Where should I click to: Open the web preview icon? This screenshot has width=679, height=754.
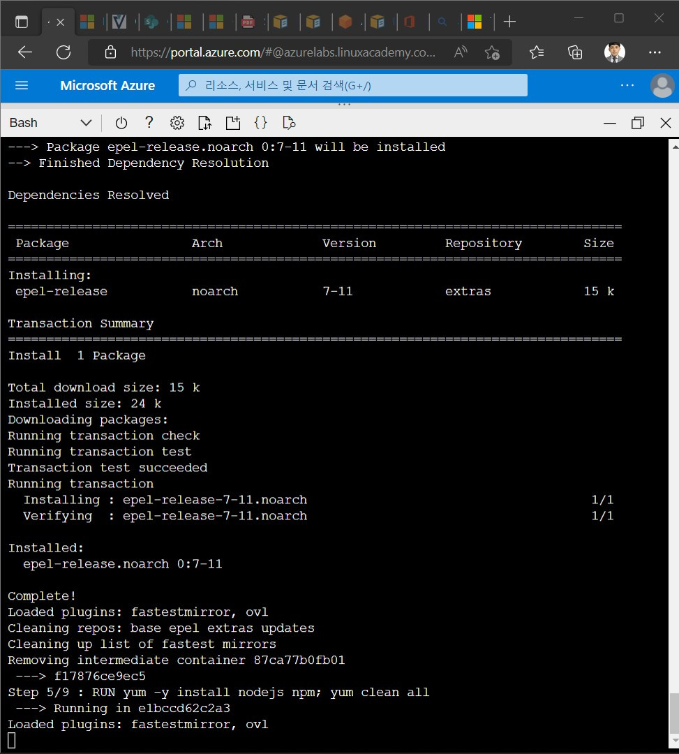tap(289, 123)
